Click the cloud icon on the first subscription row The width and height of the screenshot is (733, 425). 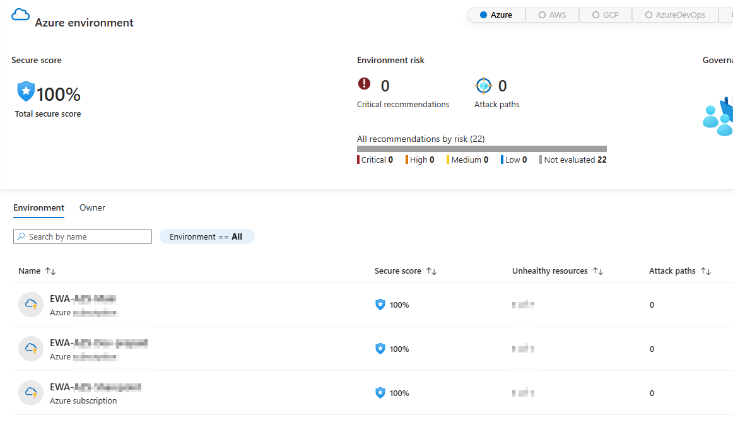click(x=31, y=304)
